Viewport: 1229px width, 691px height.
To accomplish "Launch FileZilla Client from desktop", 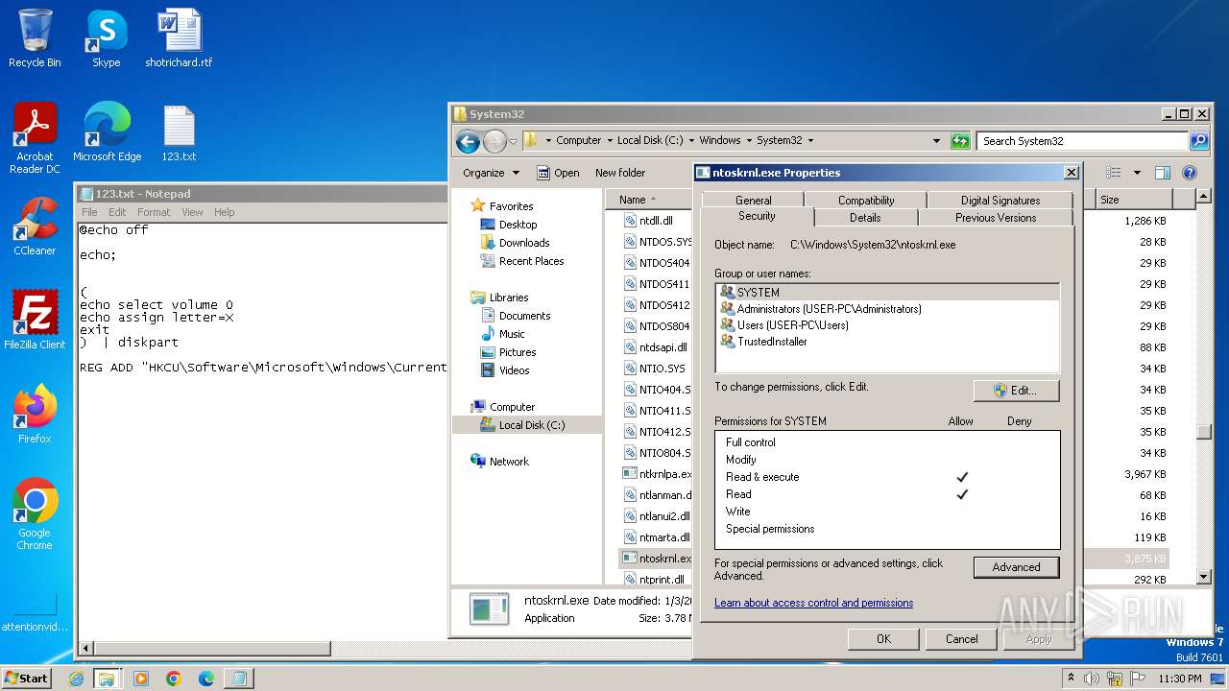I will [35, 321].
